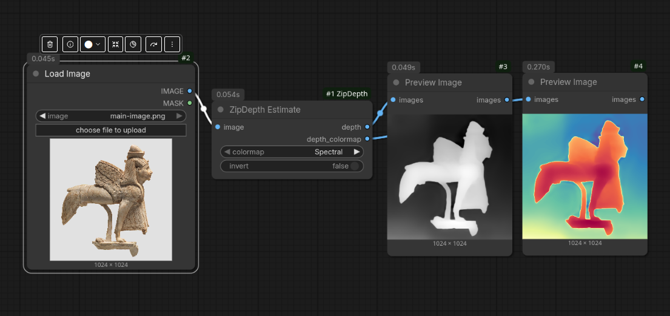Click the #3 node ID badge
This screenshot has width=670, height=316.
503,67
